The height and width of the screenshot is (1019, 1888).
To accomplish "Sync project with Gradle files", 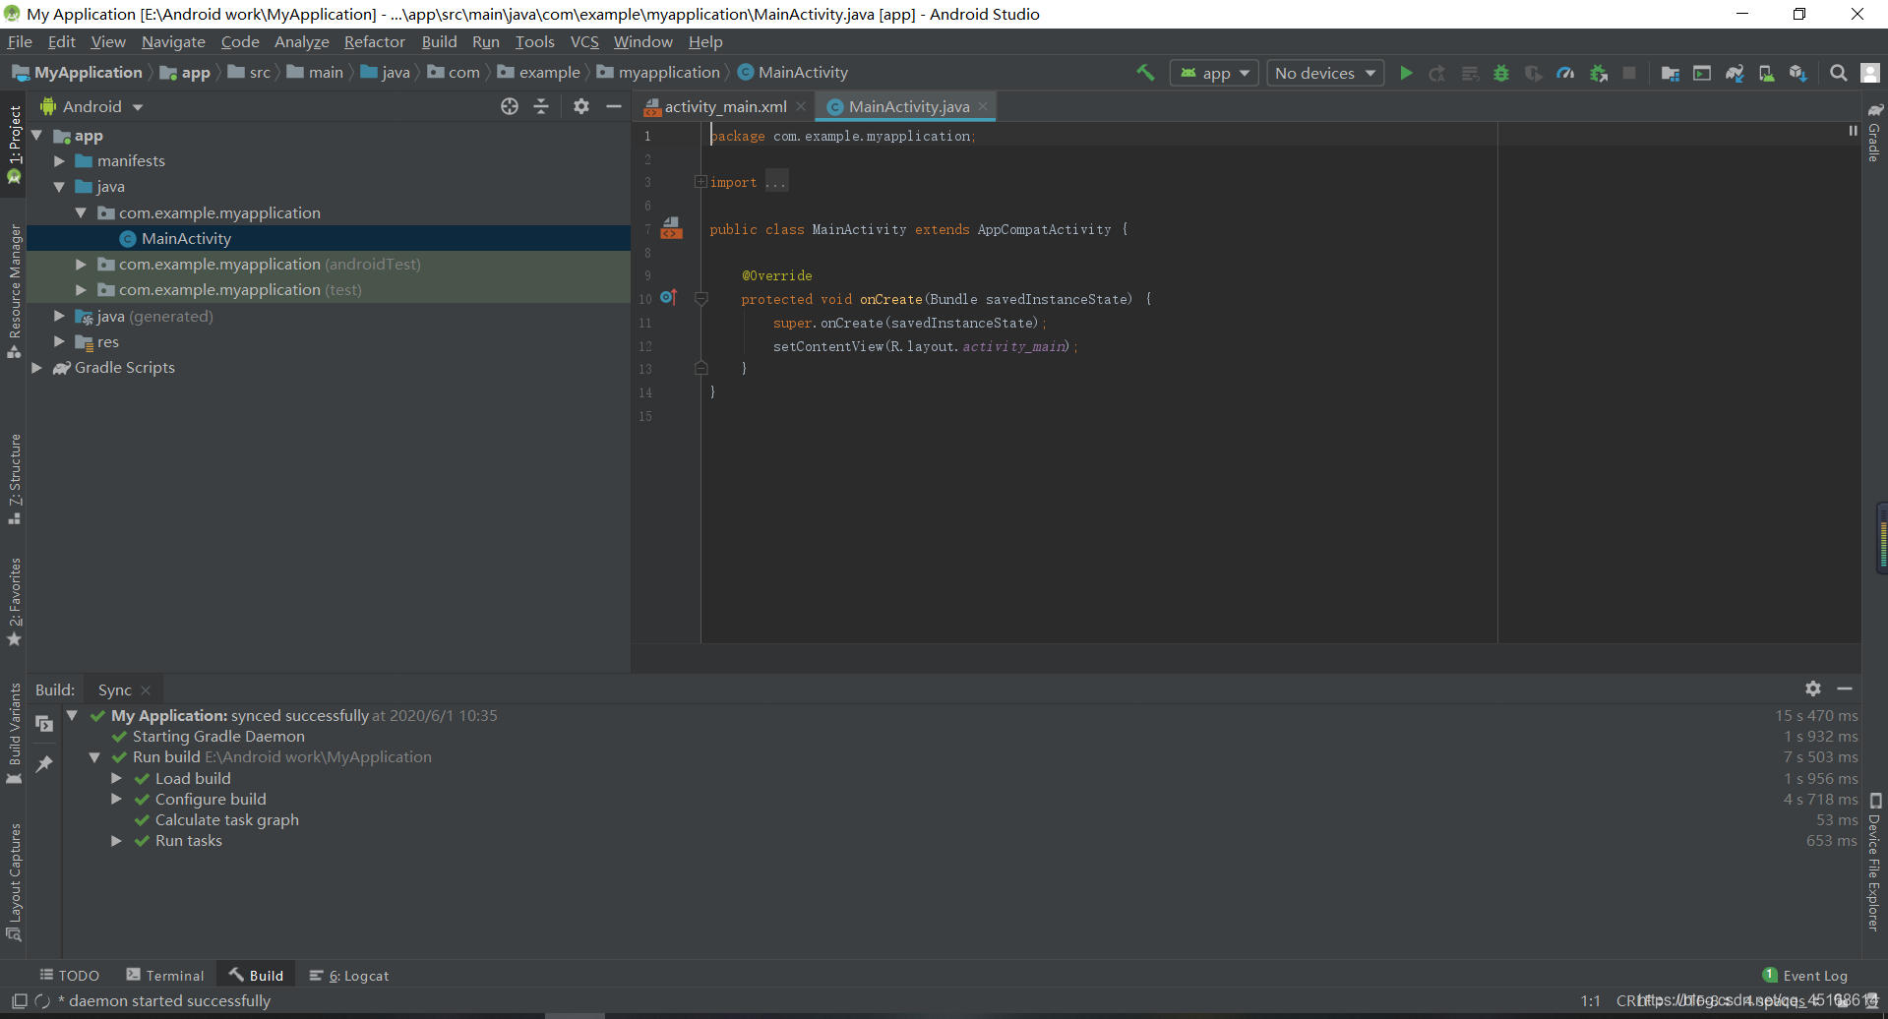I will [1735, 72].
